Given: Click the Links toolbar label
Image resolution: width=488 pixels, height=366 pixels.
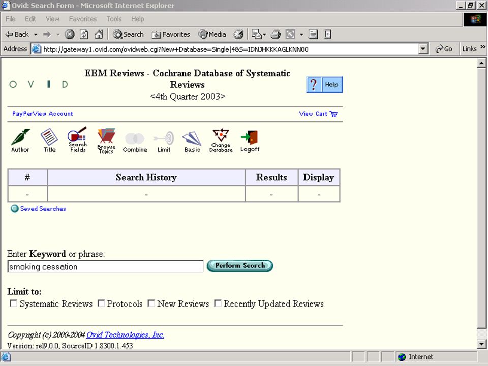Looking at the screenshot, I should pos(469,49).
